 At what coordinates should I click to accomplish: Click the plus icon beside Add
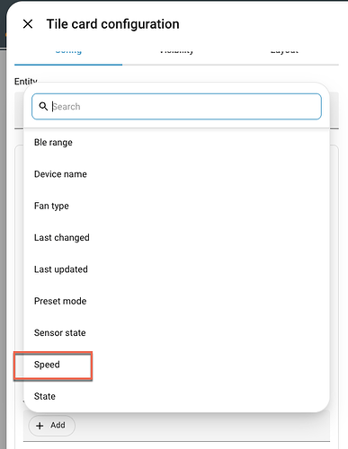click(40, 426)
